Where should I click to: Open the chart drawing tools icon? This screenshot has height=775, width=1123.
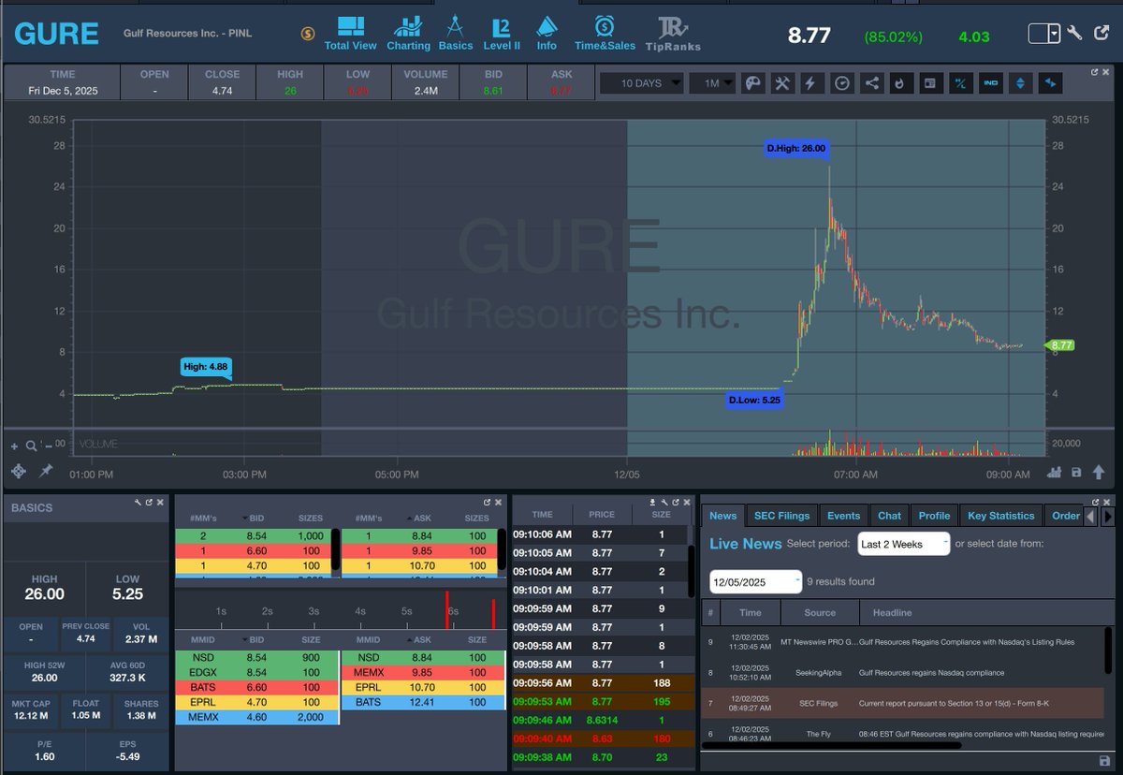pos(752,83)
